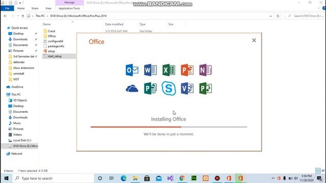This screenshot has width=326, height=183.
Task: Click the taskbar search box
Action: (x=53, y=178)
